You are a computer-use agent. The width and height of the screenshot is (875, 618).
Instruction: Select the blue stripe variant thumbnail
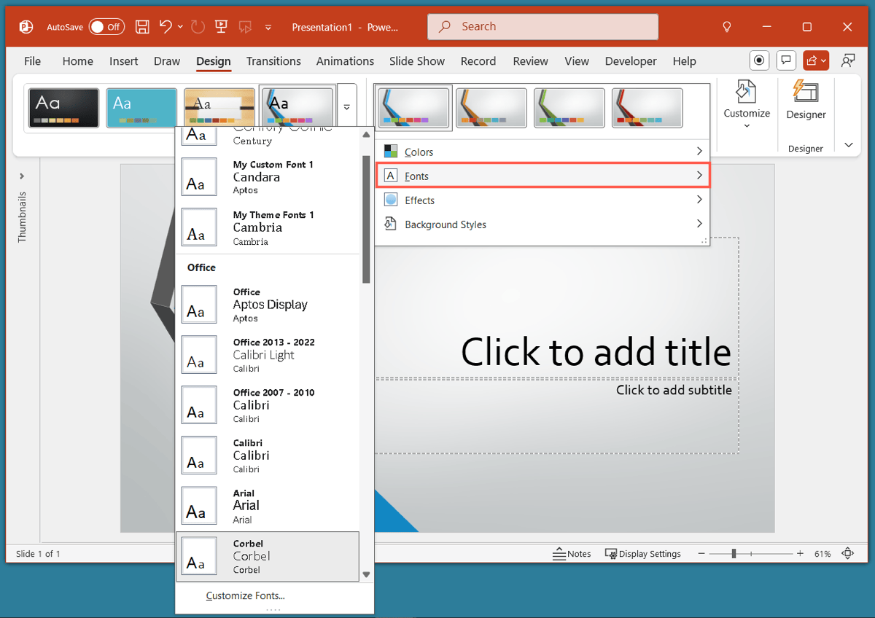pos(413,108)
